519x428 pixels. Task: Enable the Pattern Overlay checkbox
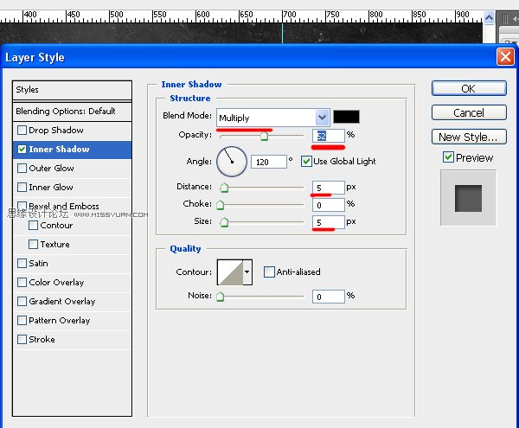pos(22,321)
